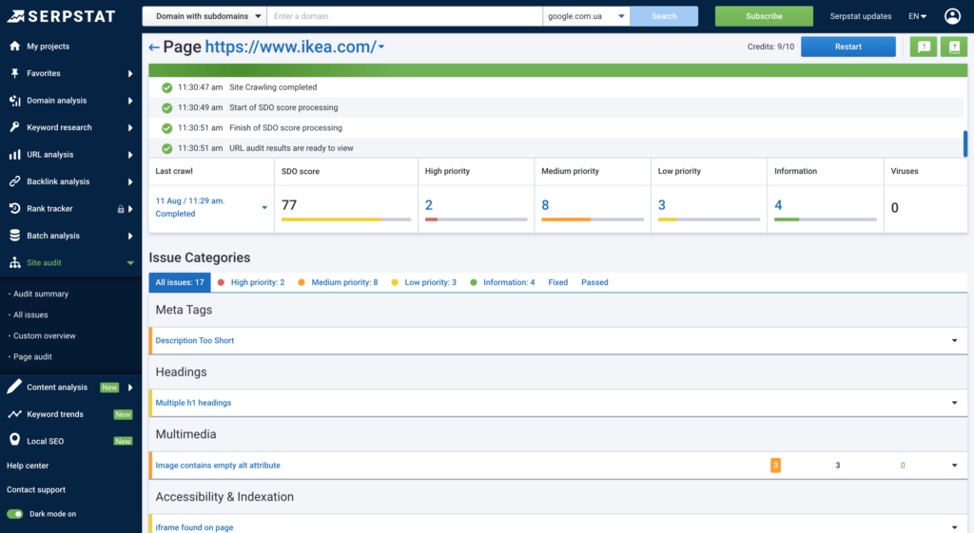Screen dimensions: 974x533
Task: Open Custom overview in sidebar
Action: (45, 335)
